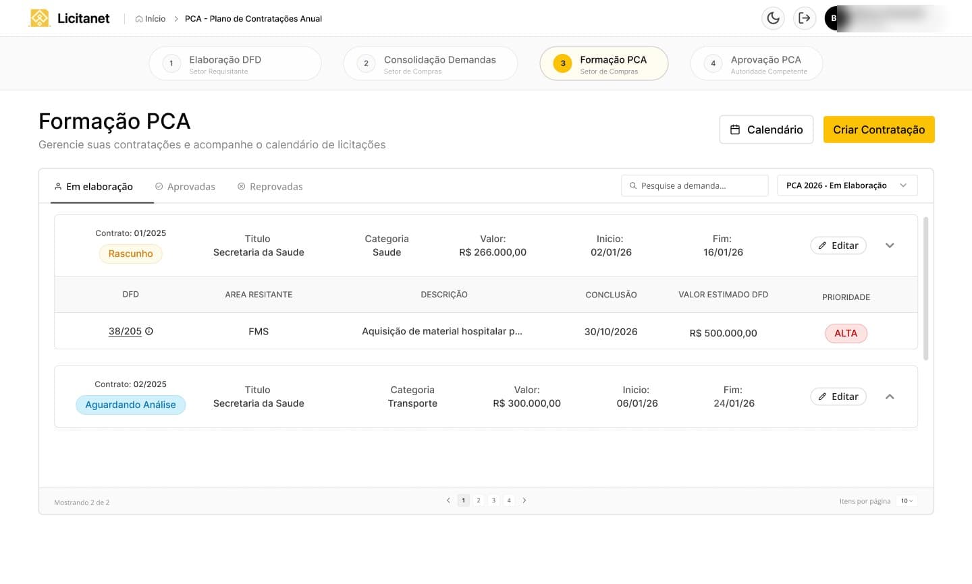
Task: Focus the Pesquise a demanda search field
Action: (x=695, y=185)
